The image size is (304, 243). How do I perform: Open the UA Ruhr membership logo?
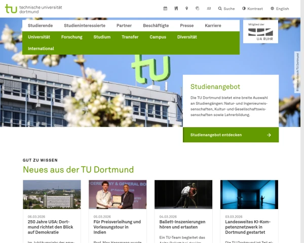260,31
